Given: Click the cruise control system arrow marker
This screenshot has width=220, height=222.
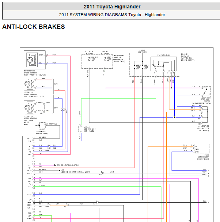Looking at the screenshot, I should (55, 165).
